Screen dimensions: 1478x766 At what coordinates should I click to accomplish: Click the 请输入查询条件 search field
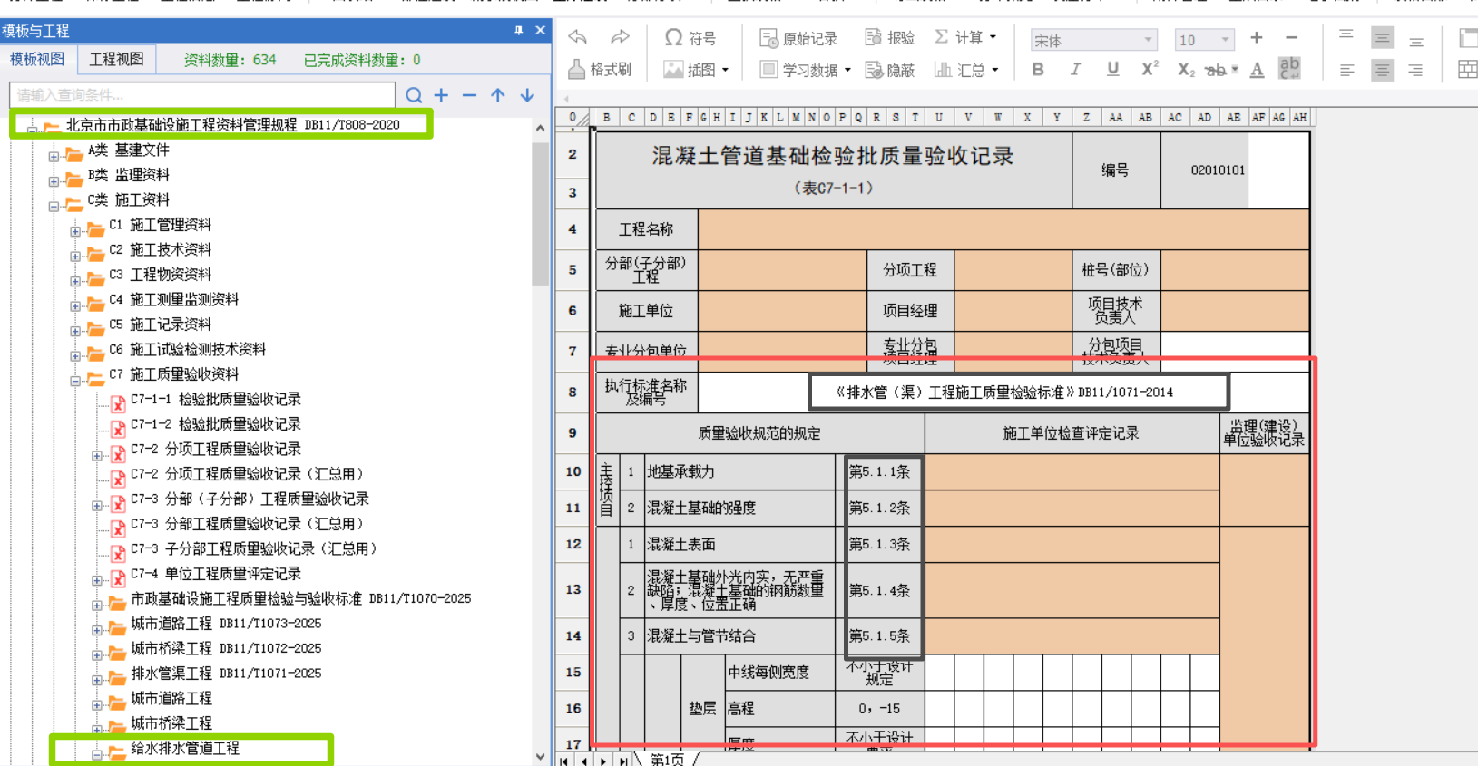(202, 95)
